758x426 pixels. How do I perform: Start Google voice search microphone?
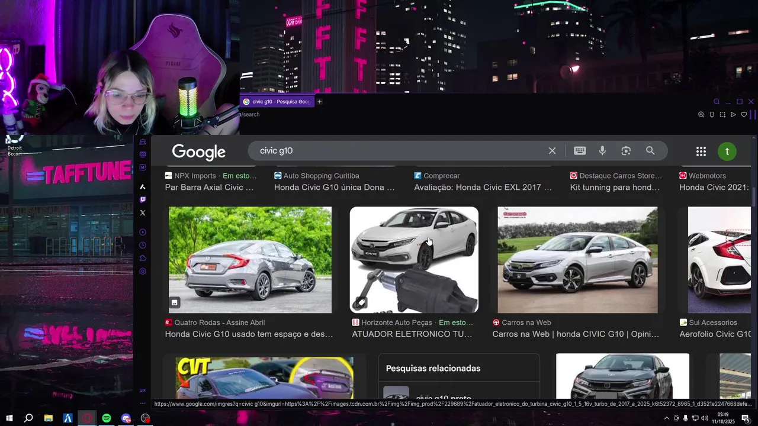pos(602,151)
